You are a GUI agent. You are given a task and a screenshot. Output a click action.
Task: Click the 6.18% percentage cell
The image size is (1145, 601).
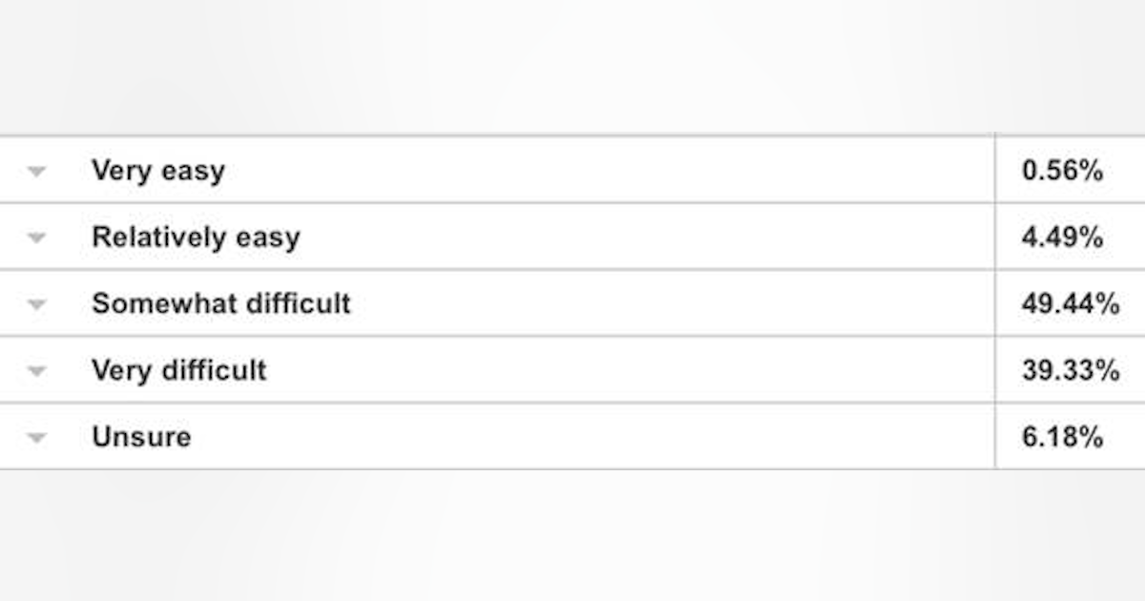click(x=1062, y=437)
